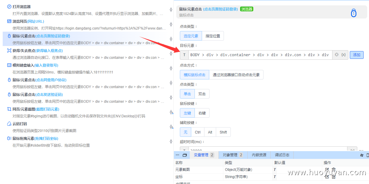Select 单击 single click option
369x184 pixels.
pyautogui.click(x=187, y=94)
